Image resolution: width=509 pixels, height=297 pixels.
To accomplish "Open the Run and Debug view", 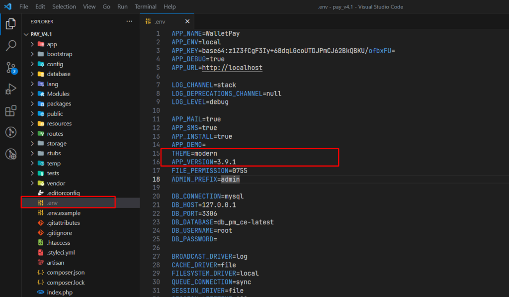I will click(11, 89).
